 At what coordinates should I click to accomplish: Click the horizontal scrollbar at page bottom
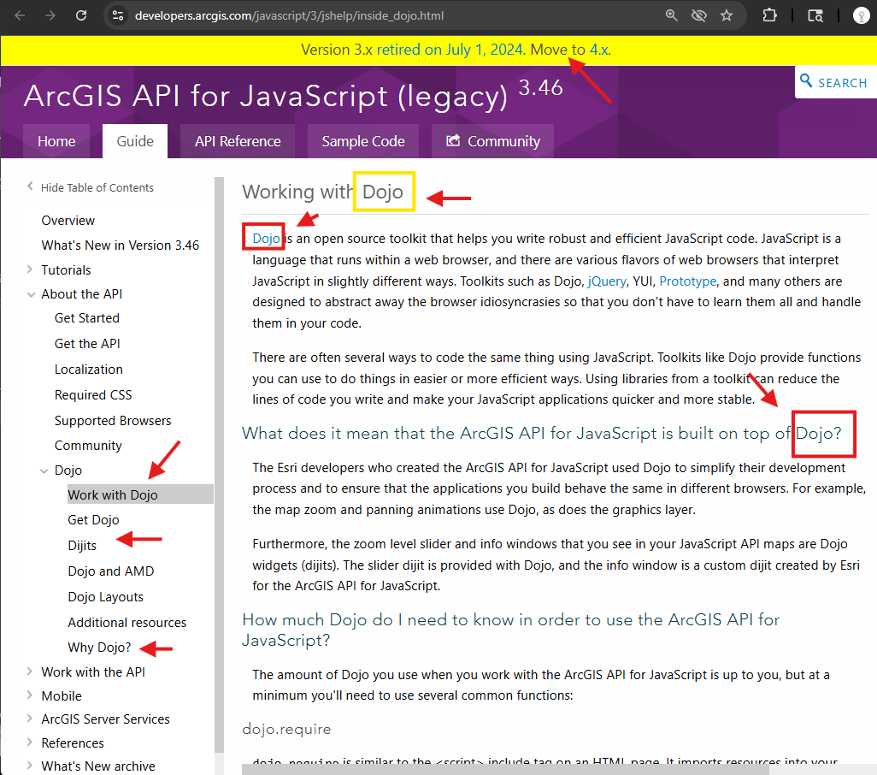(x=505, y=769)
